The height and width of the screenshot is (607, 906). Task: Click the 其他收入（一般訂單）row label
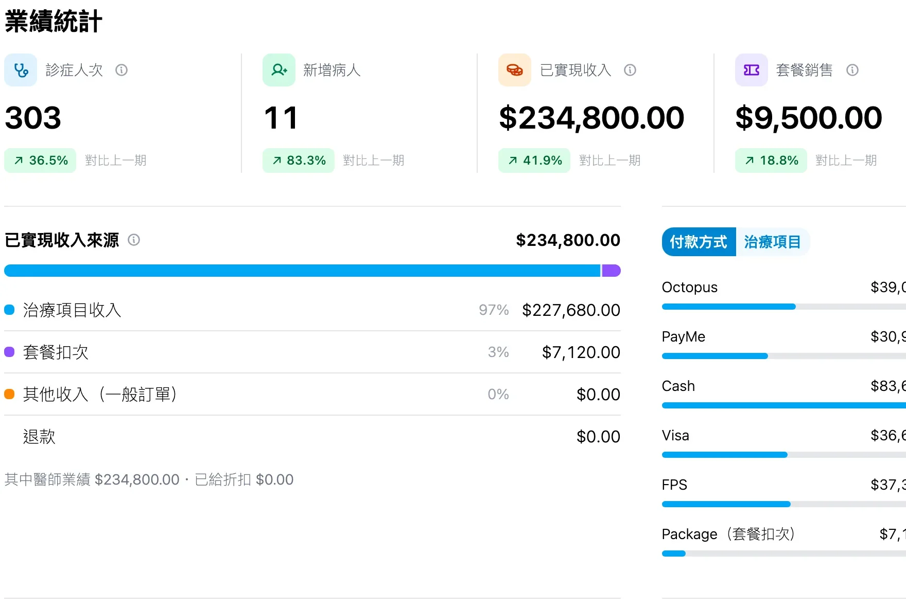point(100,394)
